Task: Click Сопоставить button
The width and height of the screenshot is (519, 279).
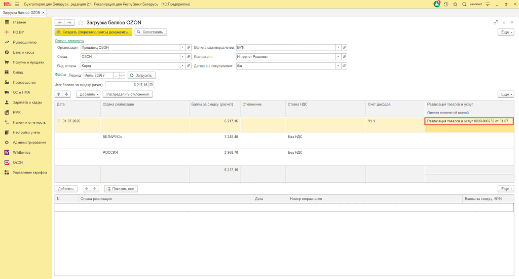Action: coord(151,32)
